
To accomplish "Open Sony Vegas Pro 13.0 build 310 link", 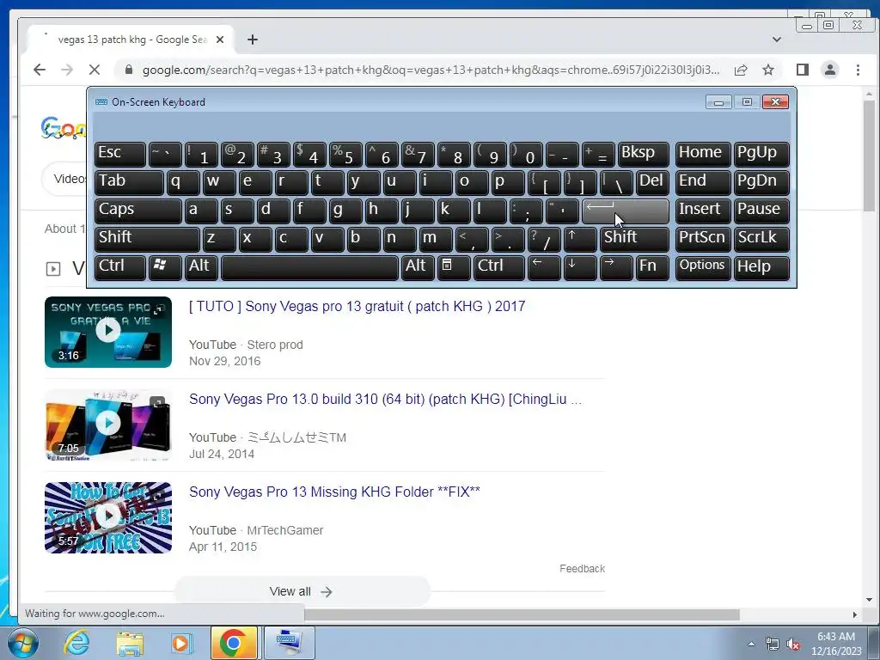I will (385, 400).
